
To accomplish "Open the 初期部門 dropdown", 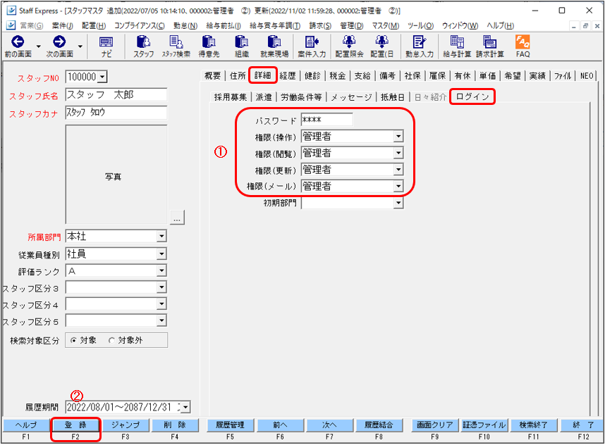I will point(398,203).
